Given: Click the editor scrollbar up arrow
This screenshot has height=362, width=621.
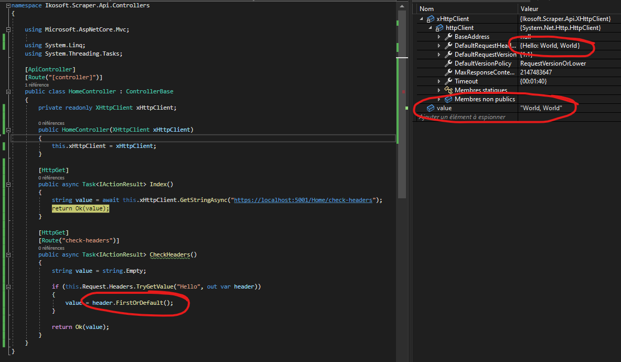Looking at the screenshot, I should tap(402, 6).
